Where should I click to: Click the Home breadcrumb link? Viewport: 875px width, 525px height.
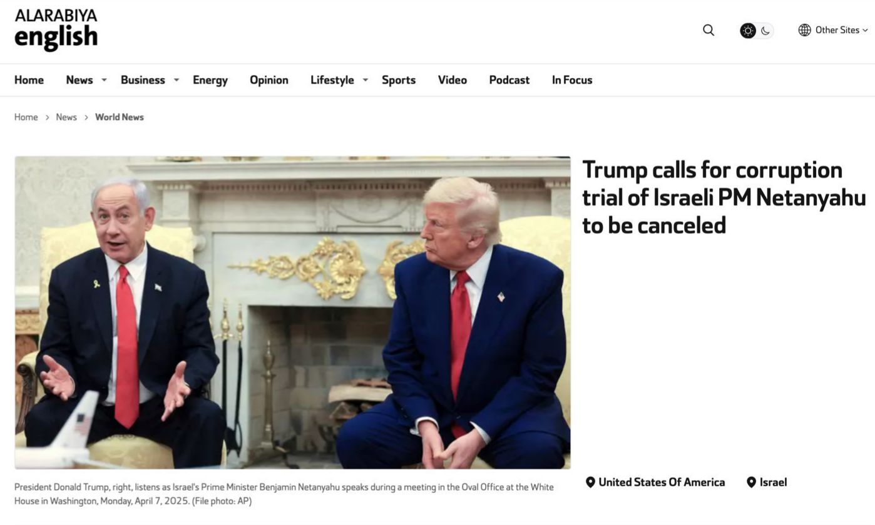(x=26, y=117)
